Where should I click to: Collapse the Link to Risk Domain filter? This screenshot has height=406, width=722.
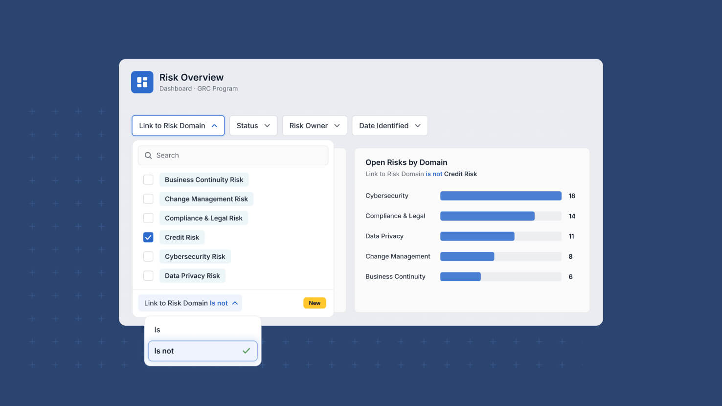tap(178, 126)
